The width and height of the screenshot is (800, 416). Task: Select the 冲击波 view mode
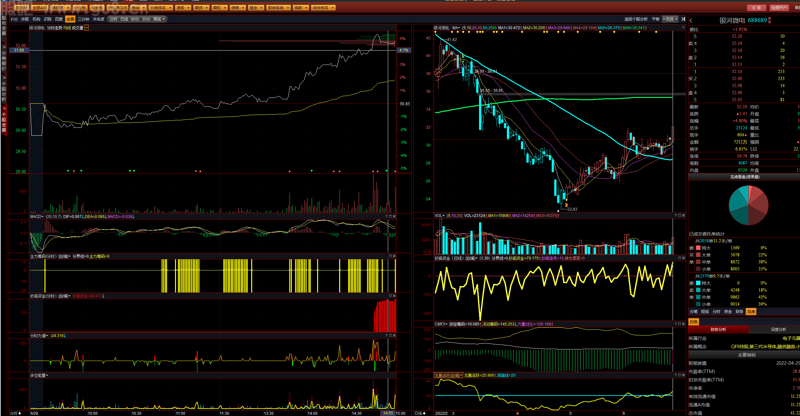point(99,19)
